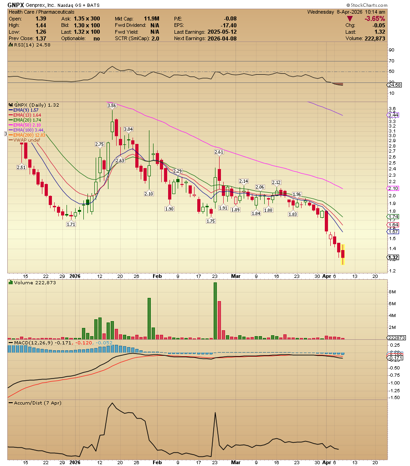Click the 3.04 price label
This screenshot has width=410, height=466.
pos(128,129)
